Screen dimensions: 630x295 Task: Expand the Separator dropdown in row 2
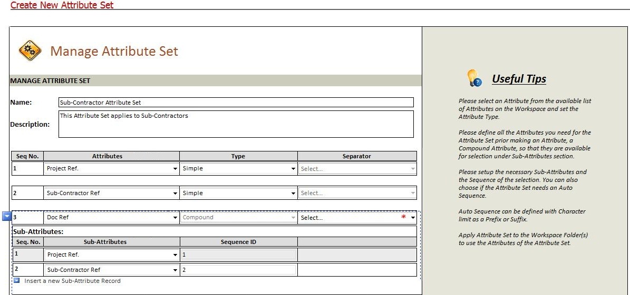(x=412, y=193)
